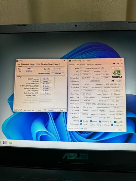Click the GPU Name field in GPU-Z
This screenshot has width=136, height=181.
(95, 68)
